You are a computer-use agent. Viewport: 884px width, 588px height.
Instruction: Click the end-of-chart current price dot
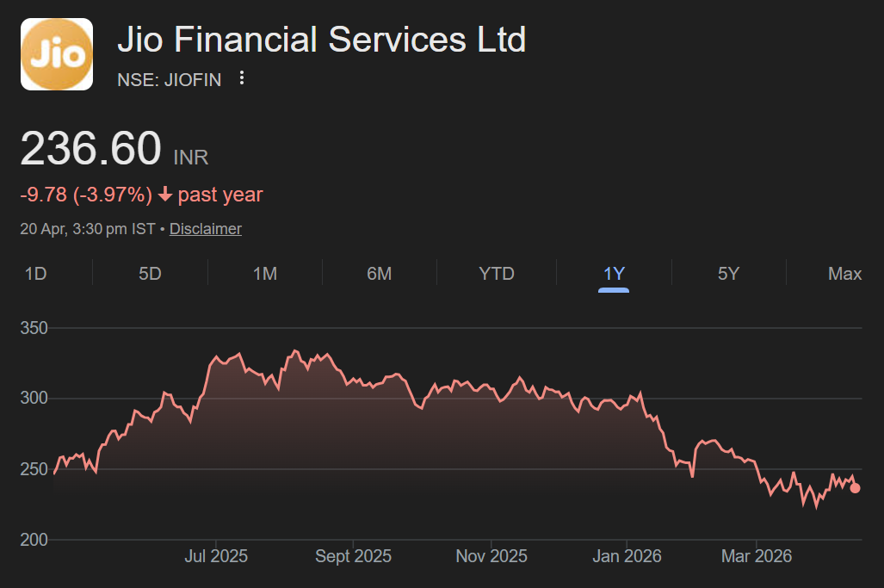tap(855, 488)
